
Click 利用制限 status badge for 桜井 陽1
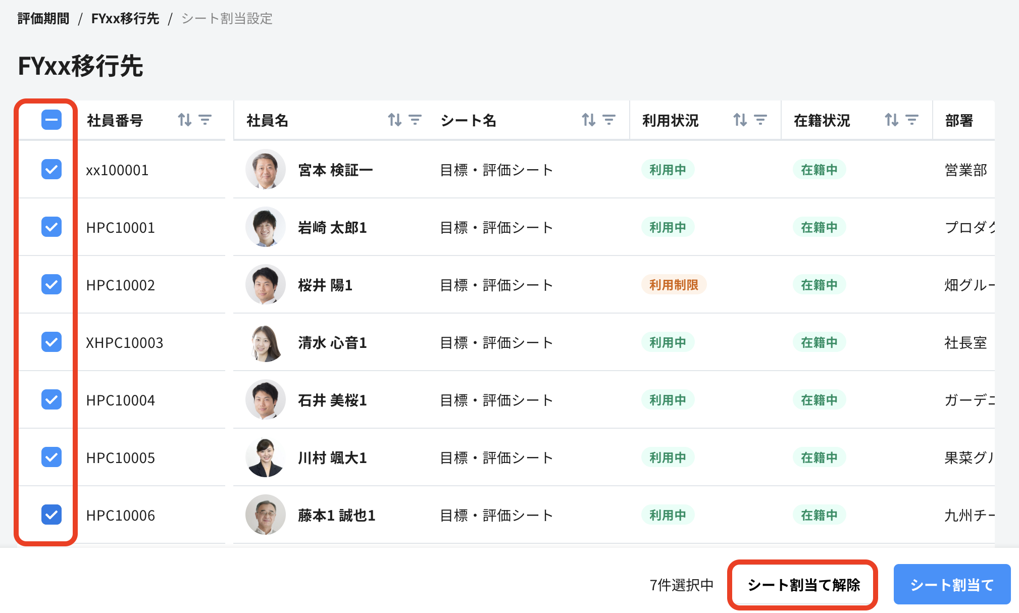click(674, 285)
